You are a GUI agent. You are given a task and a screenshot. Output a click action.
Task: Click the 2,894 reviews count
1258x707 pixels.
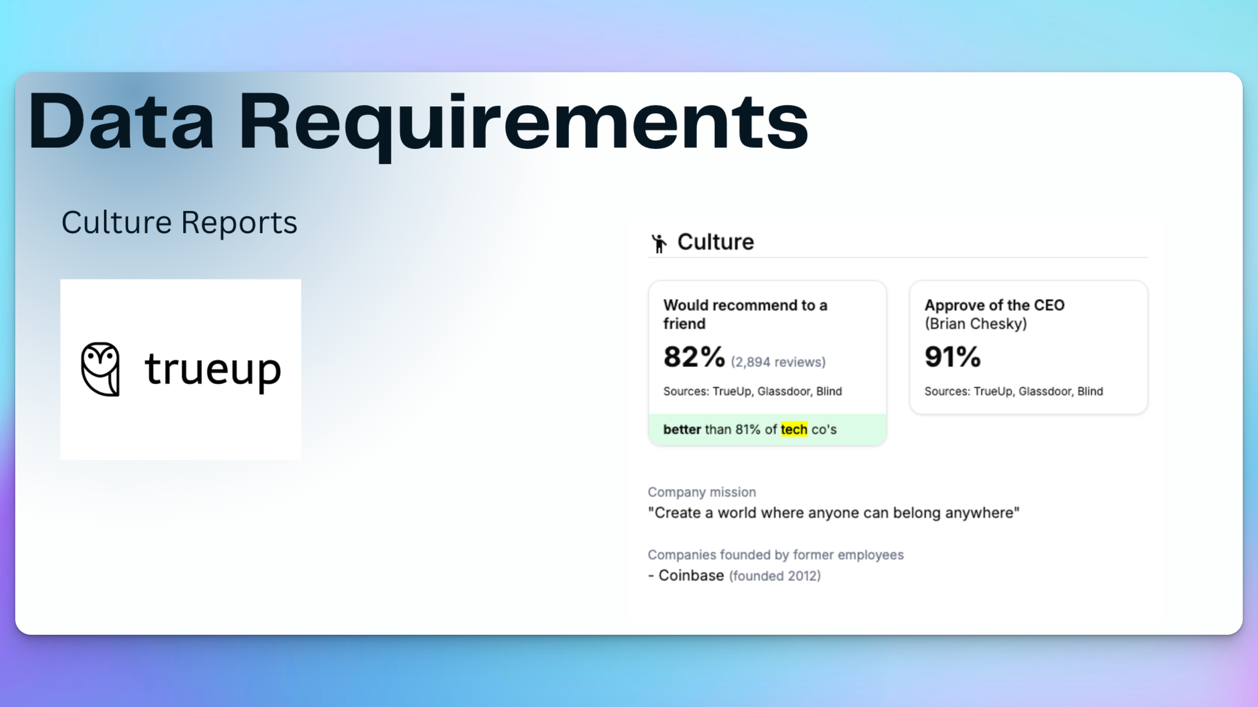coord(778,362)
